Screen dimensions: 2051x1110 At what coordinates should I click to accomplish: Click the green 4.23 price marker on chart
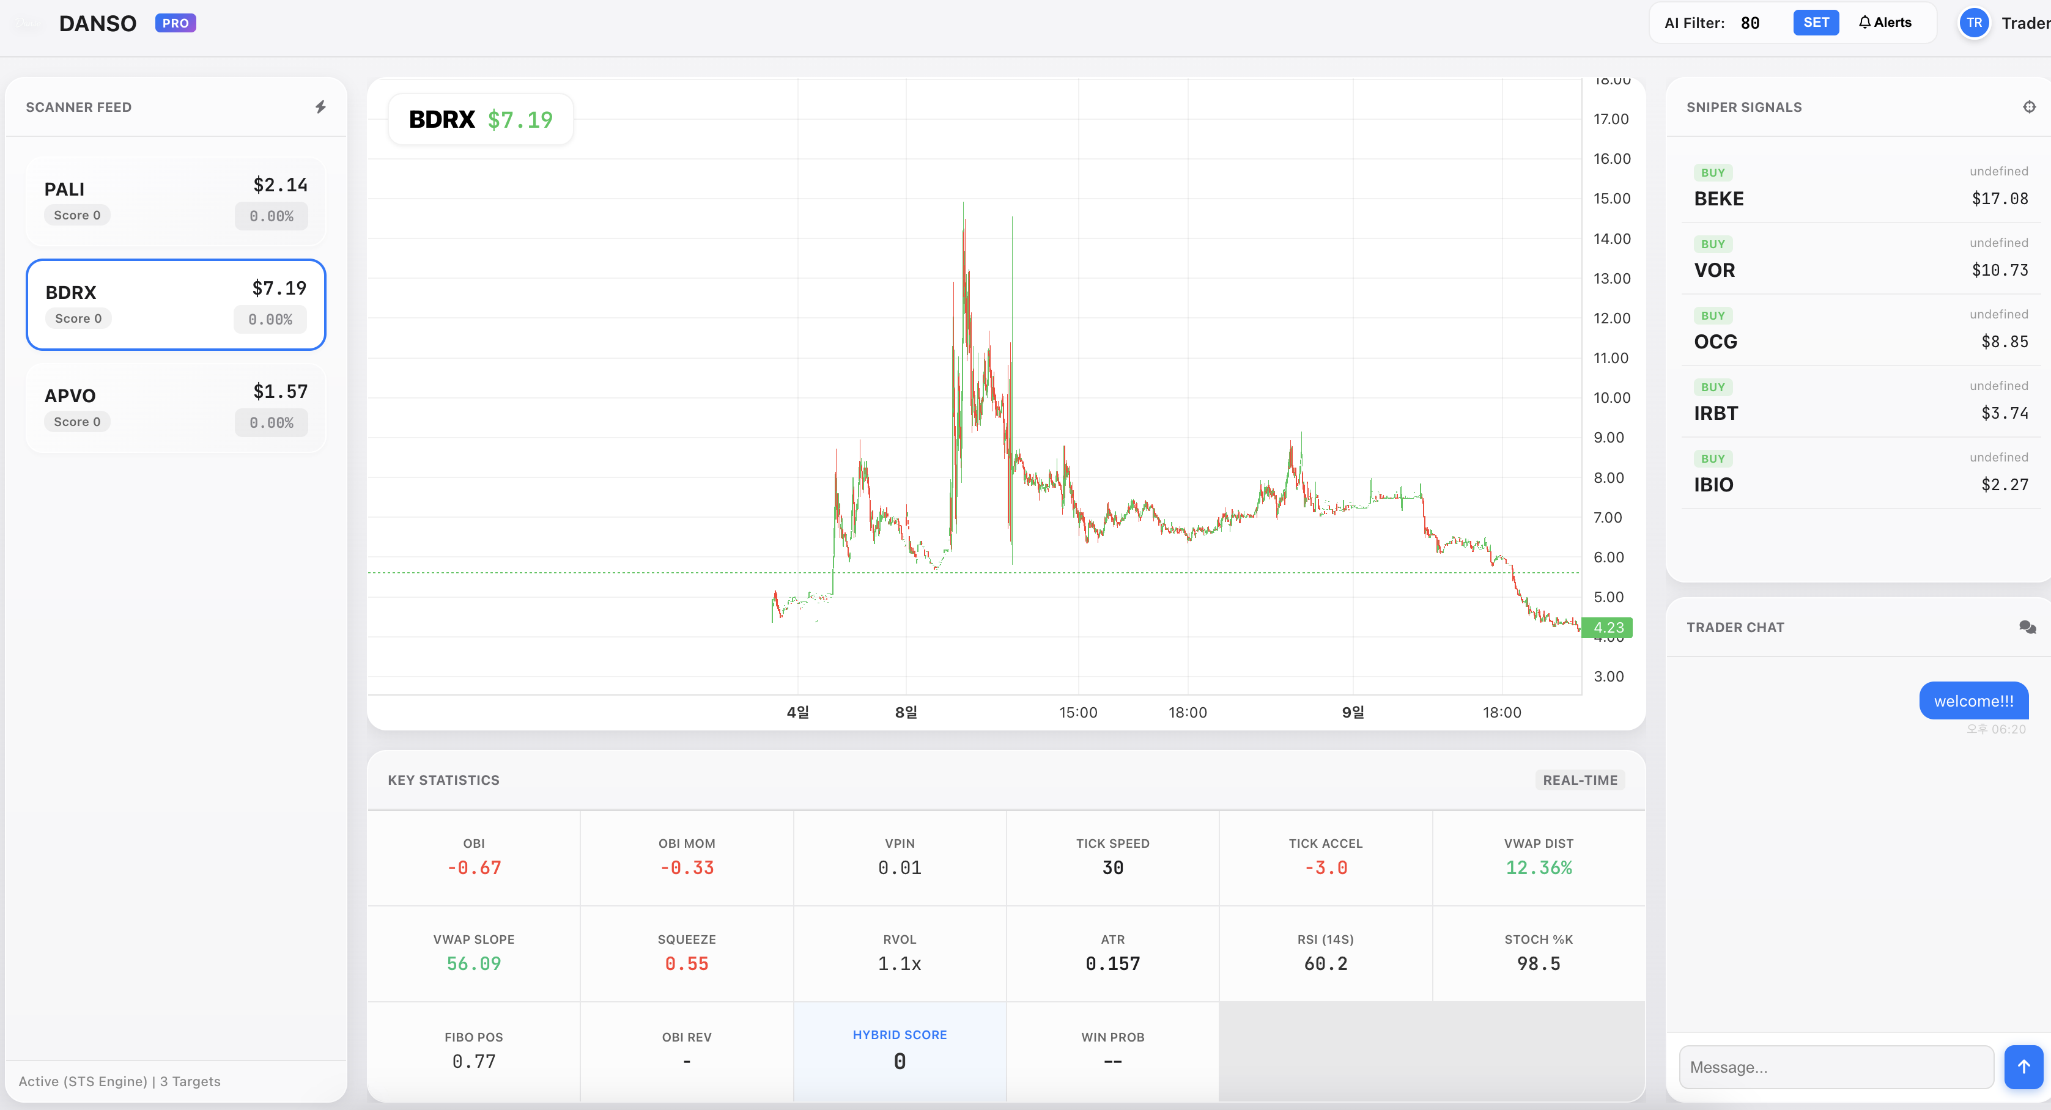[1608, 627]
